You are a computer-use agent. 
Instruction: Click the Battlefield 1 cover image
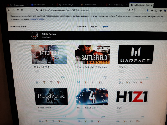(x=49, y=54)
